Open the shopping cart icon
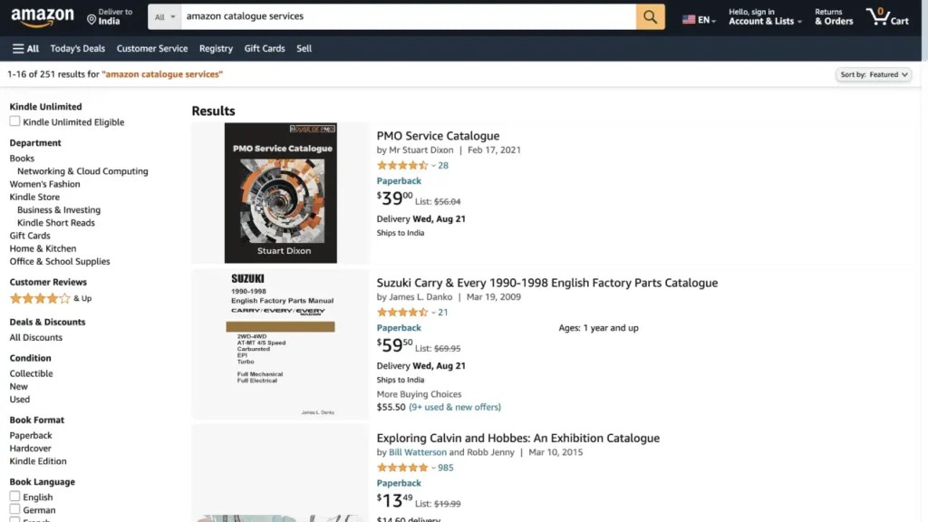This screenshot has height=522, width=928. coord(886,16)
